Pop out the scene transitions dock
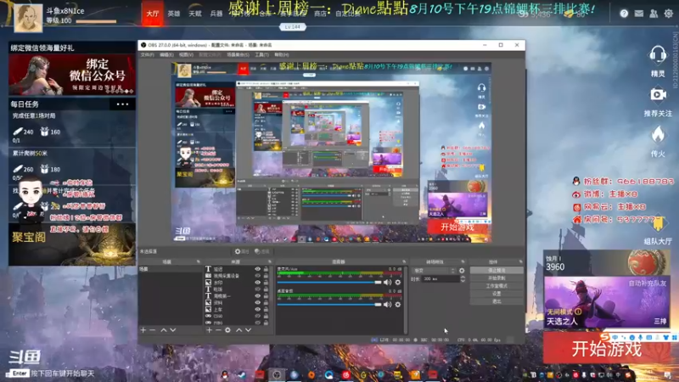 point(463,261)
